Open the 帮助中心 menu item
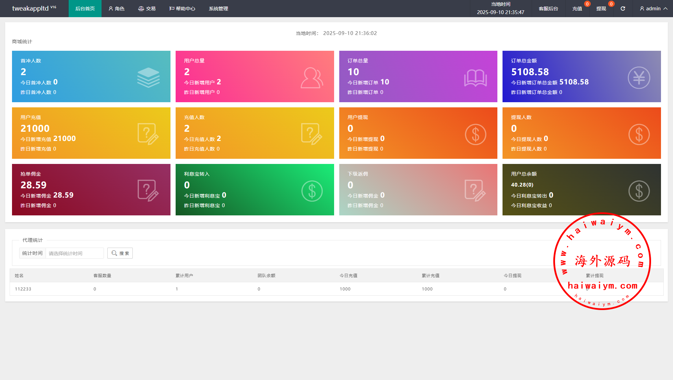Image resolution: width=673 pixels, height=380 pixels. 182,9
